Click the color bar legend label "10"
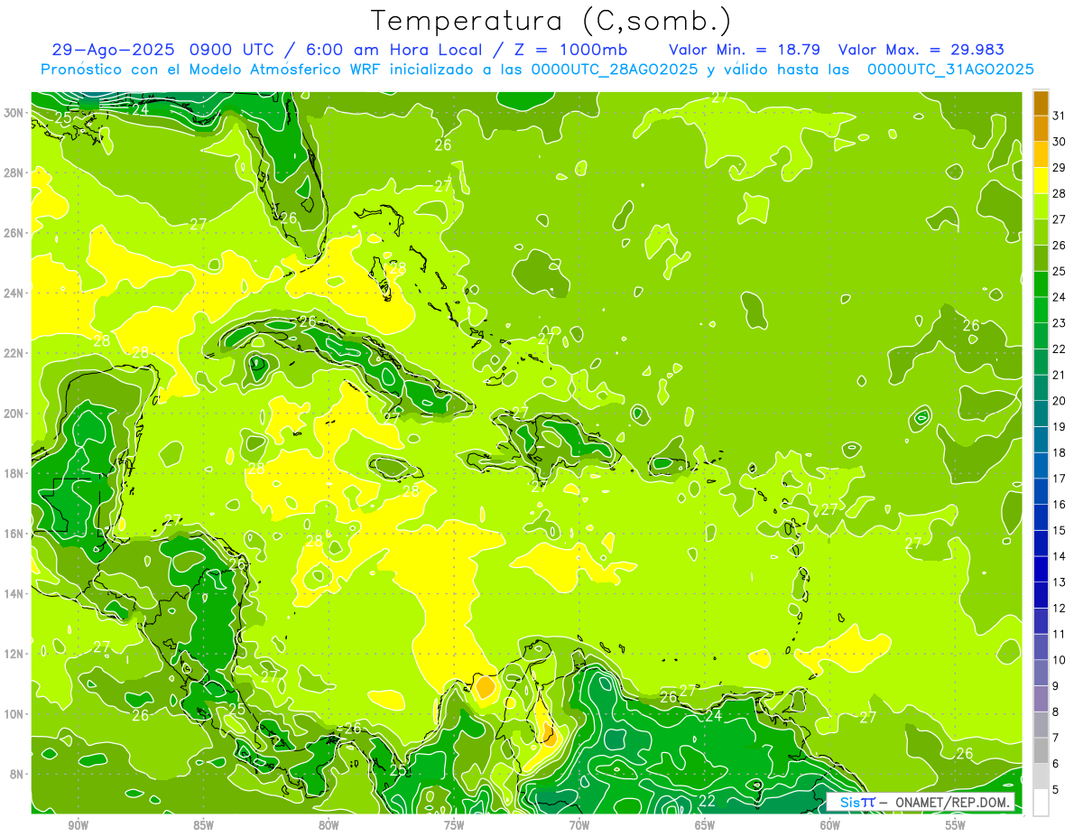Viewport: 1083px width, 837px height. click(1059, 660)
